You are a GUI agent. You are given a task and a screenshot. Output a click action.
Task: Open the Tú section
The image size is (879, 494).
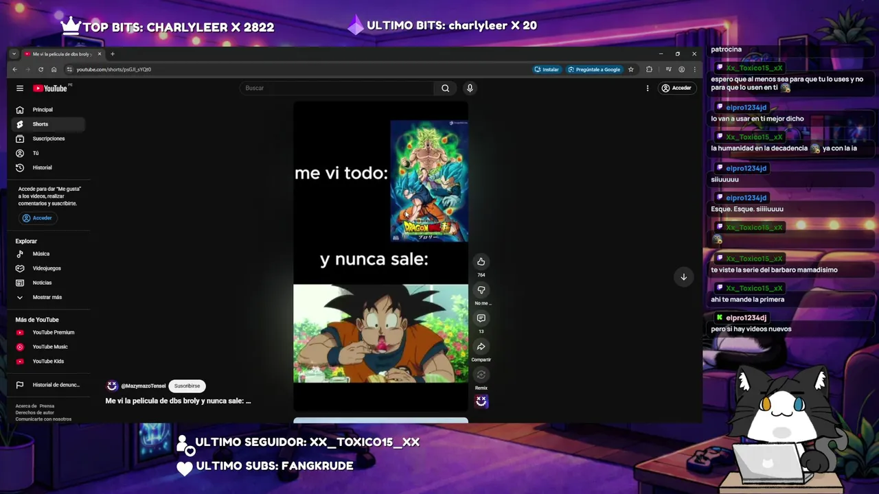pos(48,153)
